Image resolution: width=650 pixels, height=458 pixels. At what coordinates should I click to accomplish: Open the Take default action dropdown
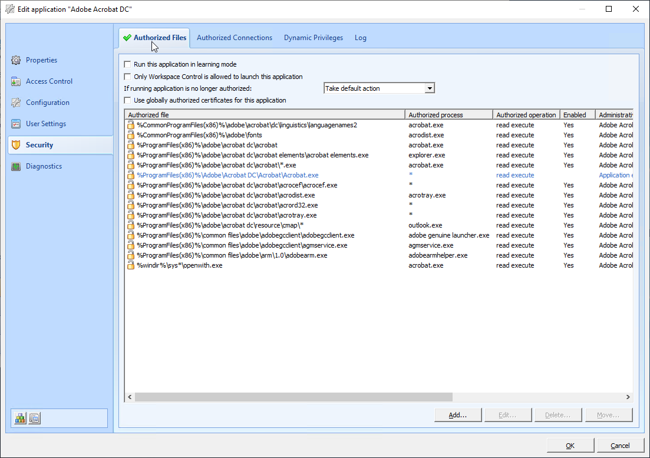pos(430,88)
